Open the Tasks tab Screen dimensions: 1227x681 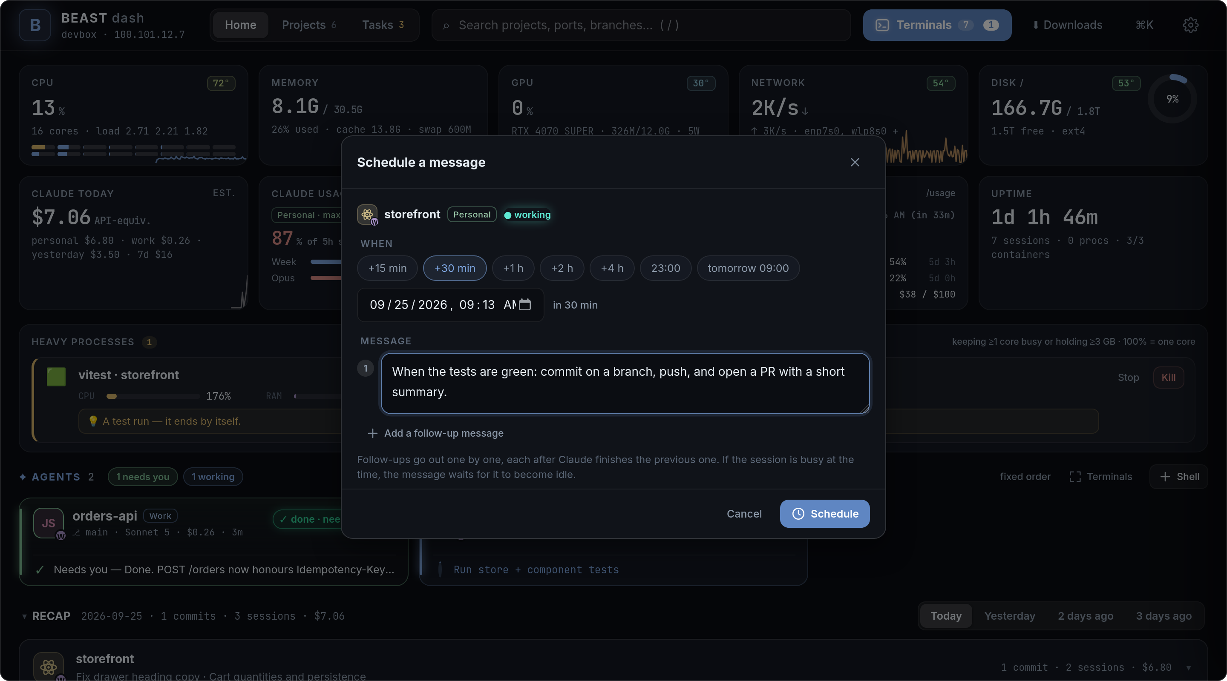tap(383, 25)
